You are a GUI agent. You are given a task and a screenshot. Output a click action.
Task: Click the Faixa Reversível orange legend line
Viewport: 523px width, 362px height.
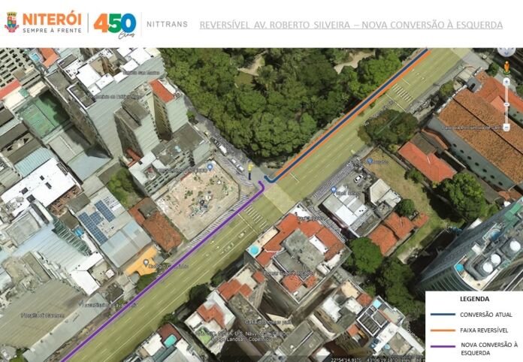(x=443, y=330)
